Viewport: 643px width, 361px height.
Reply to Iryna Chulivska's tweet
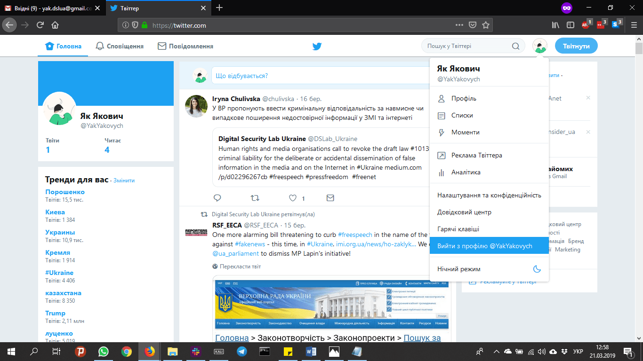(217, 198)
